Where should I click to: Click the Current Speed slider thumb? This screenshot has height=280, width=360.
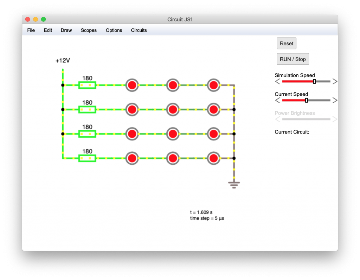pyautogui.click(x=306, y=100)
